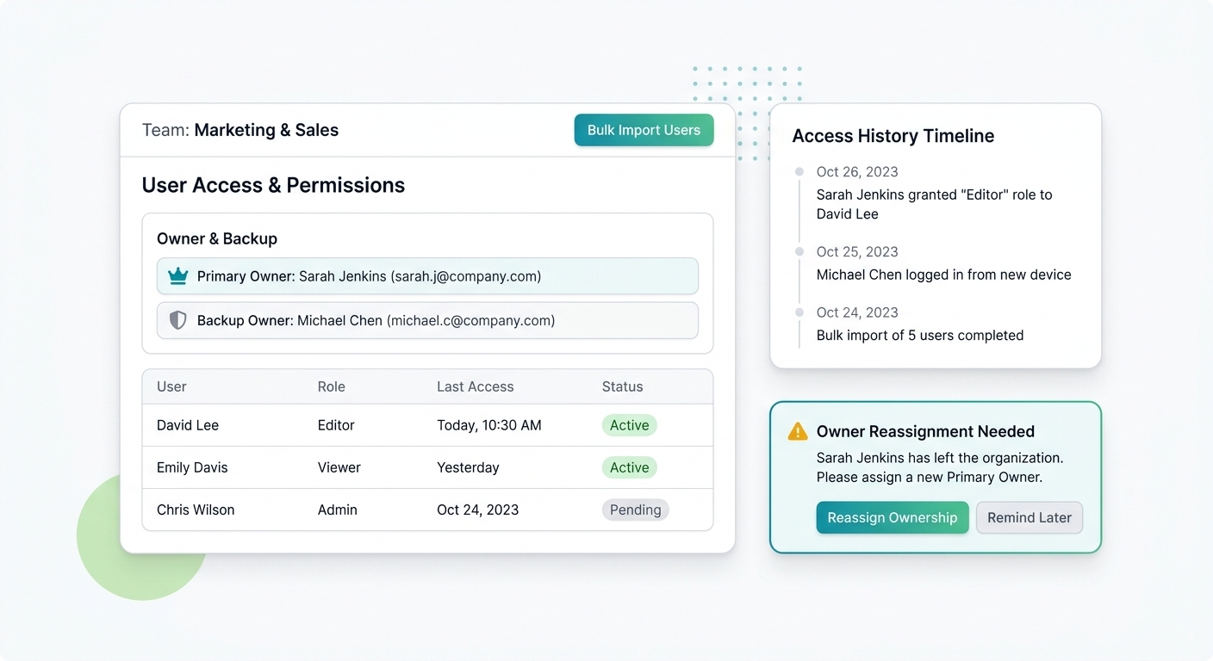Sort by the Role column header
The width and height of the screenshot is (1213, 661).
pyautogui.click(x=331, y=386)
